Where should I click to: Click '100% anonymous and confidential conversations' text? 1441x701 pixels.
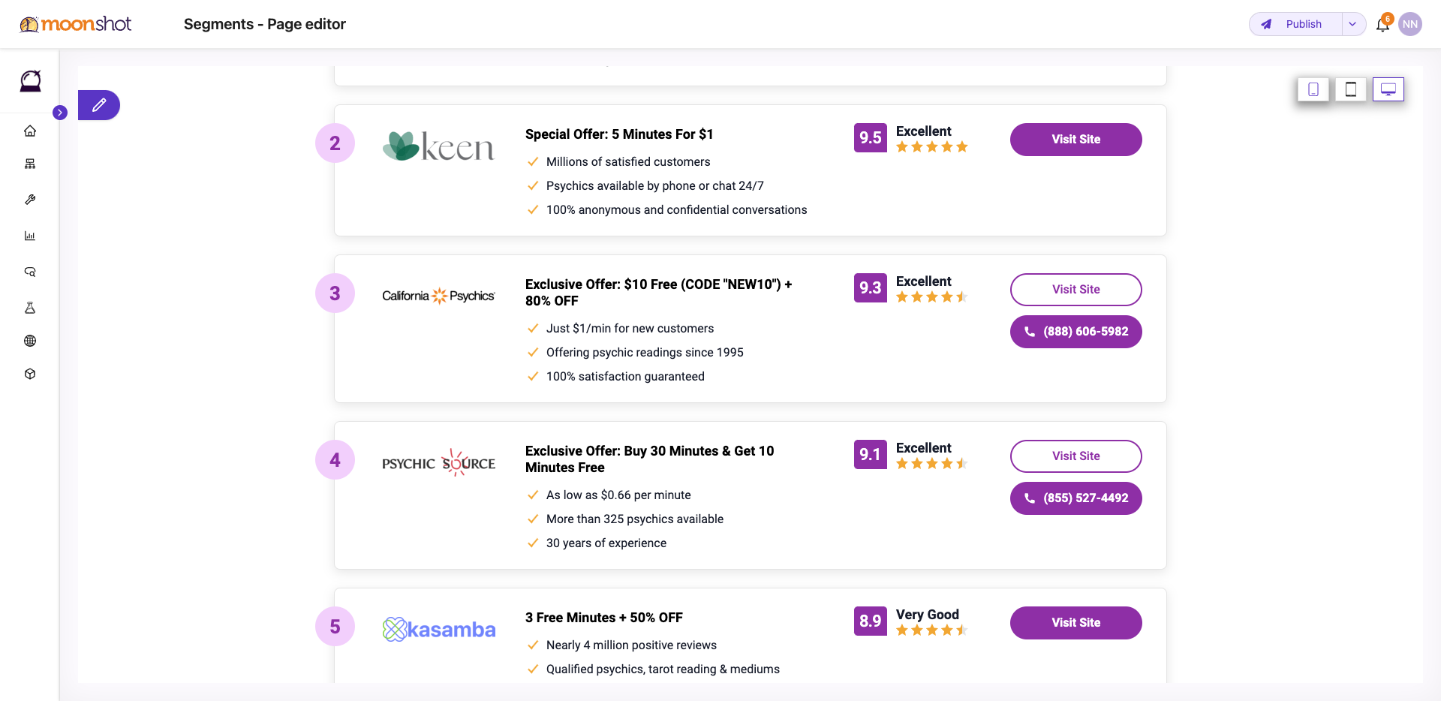[x=677, y=210]
